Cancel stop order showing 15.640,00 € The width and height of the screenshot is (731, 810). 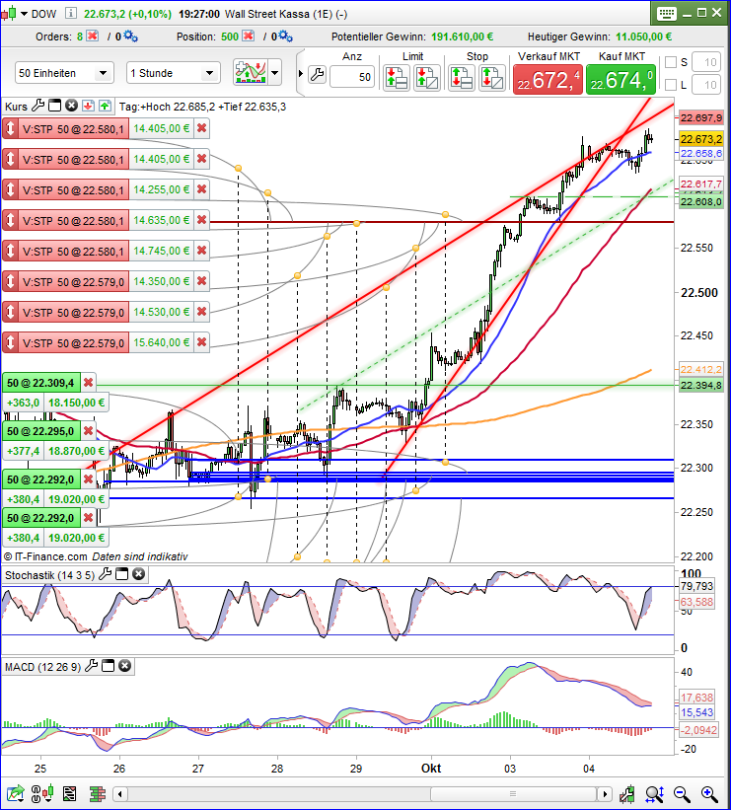click(202, 342)
